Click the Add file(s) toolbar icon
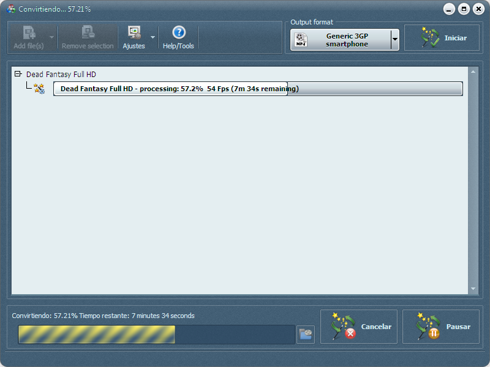490x367 pixels. coord(29,32)
